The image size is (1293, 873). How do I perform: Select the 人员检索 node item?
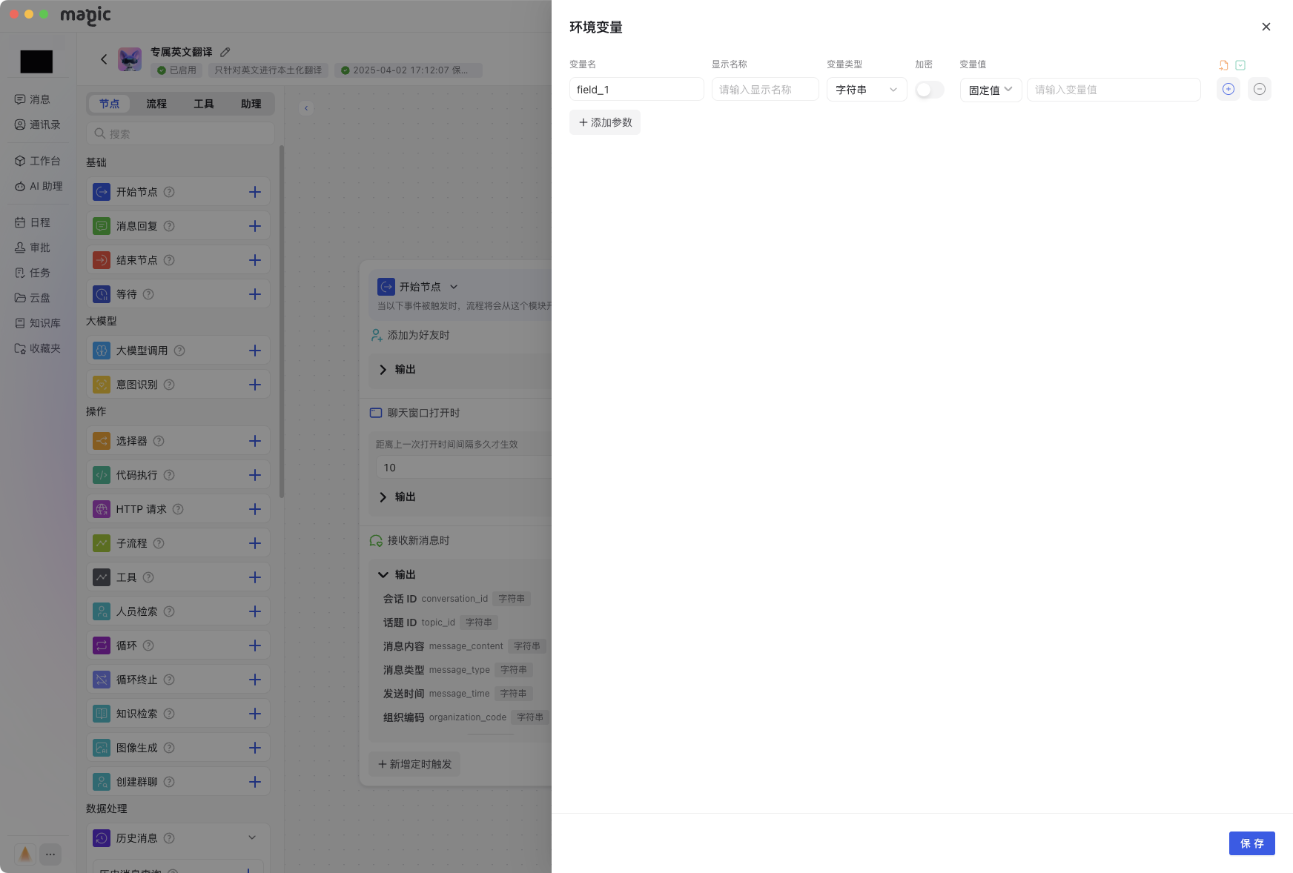point(178,611)
